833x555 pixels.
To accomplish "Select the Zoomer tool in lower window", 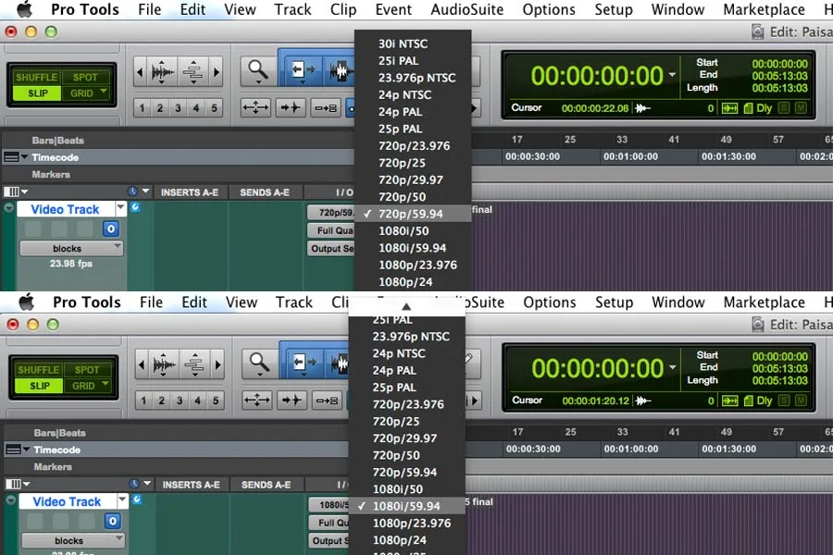I will coord(259,364).
